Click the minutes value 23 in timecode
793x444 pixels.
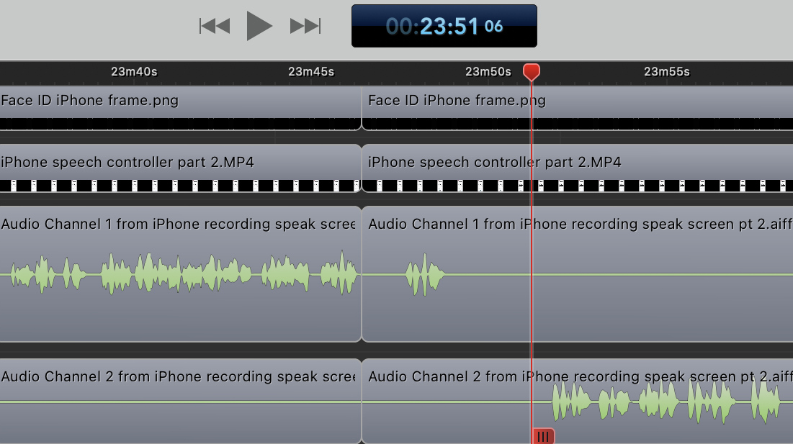point(434,27)
